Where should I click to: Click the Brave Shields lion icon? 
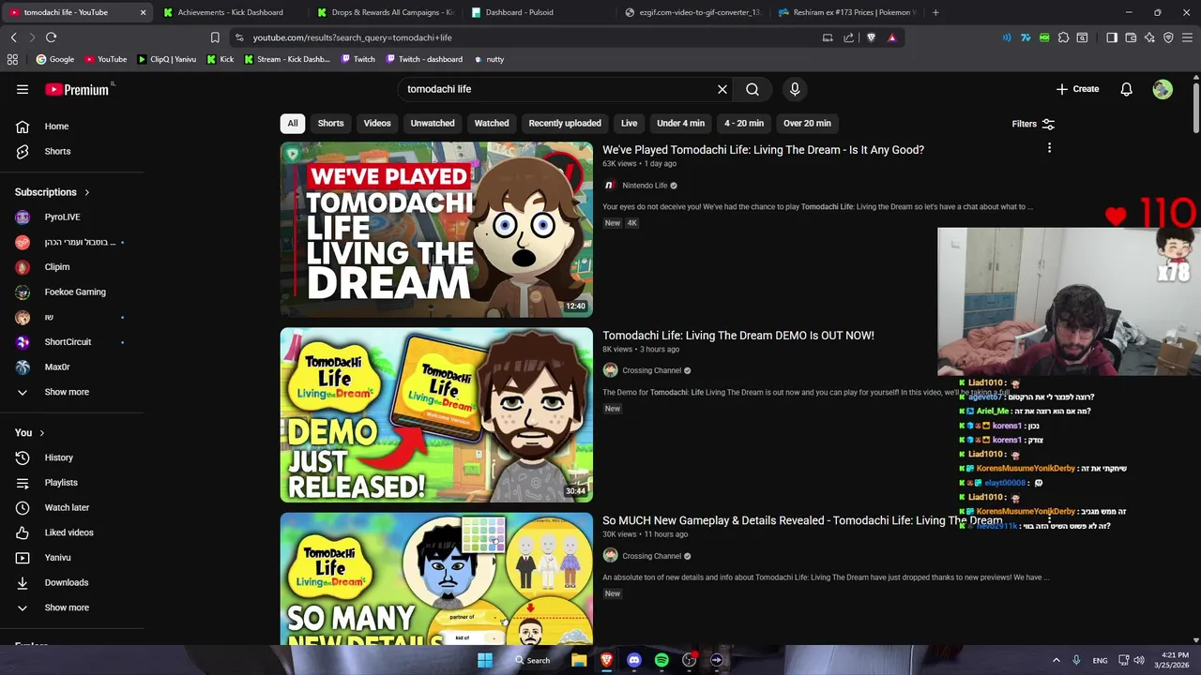point(872,37)
